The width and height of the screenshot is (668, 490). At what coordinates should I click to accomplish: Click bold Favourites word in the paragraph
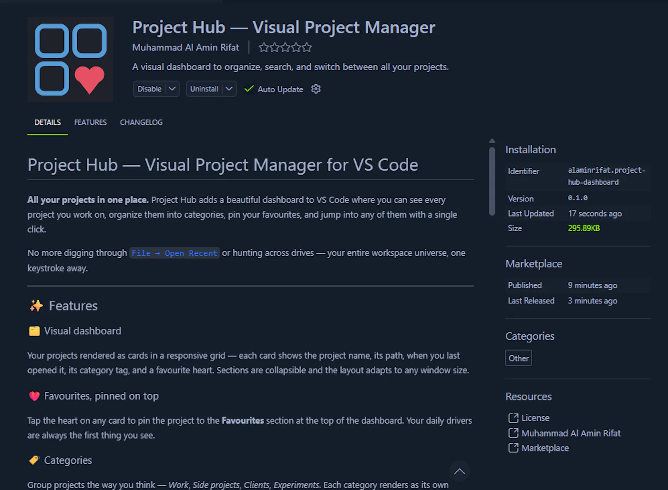(x=243, y=421)
